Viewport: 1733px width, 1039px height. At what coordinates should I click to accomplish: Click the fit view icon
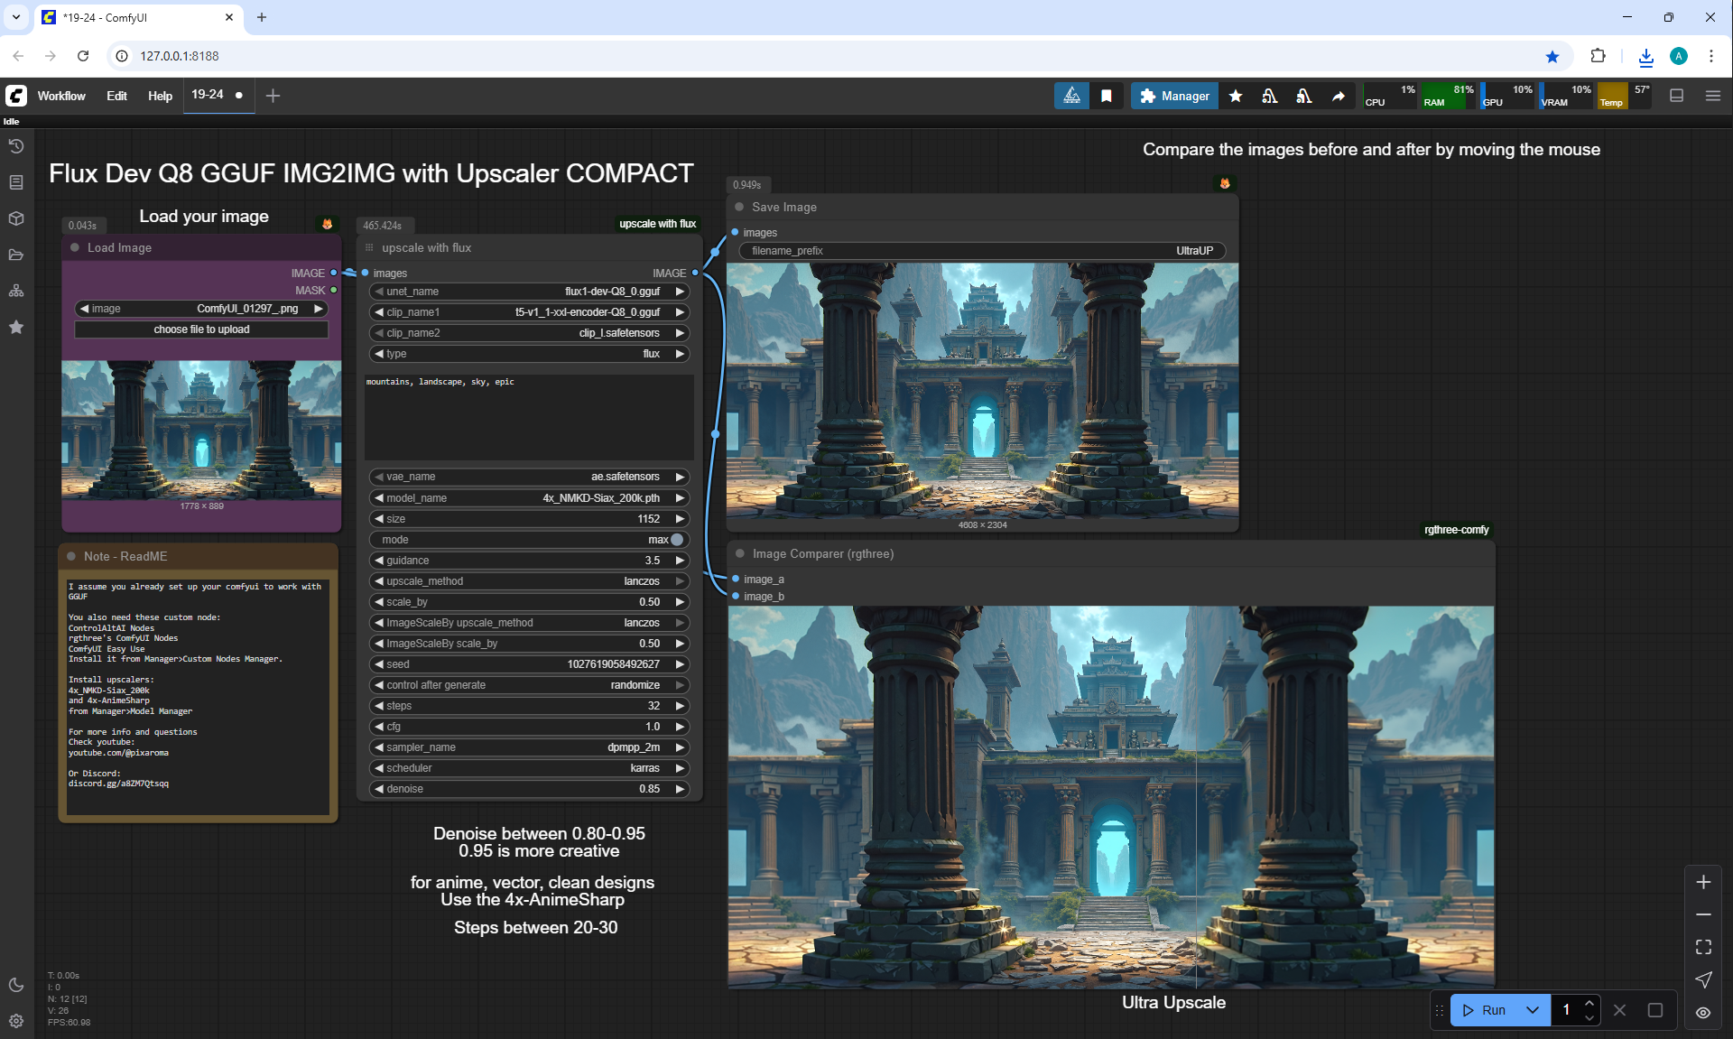(1703, 947)
